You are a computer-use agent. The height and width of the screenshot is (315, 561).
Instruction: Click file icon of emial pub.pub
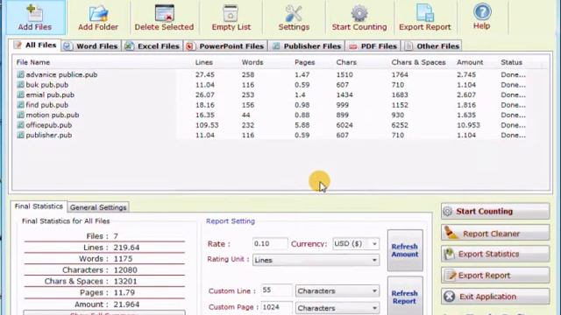(20, 94)
